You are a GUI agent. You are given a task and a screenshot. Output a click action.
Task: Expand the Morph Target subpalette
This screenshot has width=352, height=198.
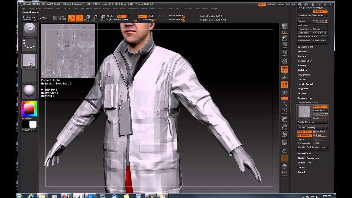click(x=305, y=84)
